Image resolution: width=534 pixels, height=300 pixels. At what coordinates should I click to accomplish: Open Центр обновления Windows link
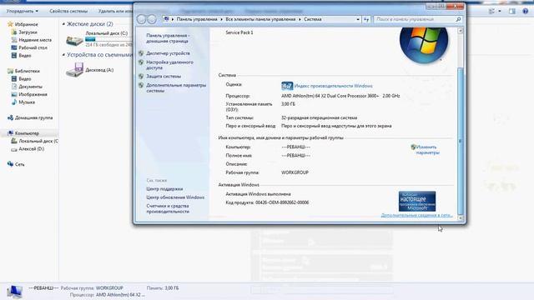(175, 197)
